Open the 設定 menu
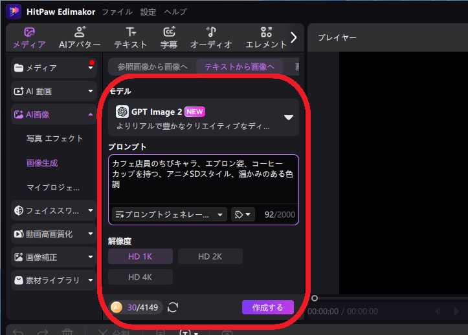Viewport: 468px width, 335px height. point(148,12)
